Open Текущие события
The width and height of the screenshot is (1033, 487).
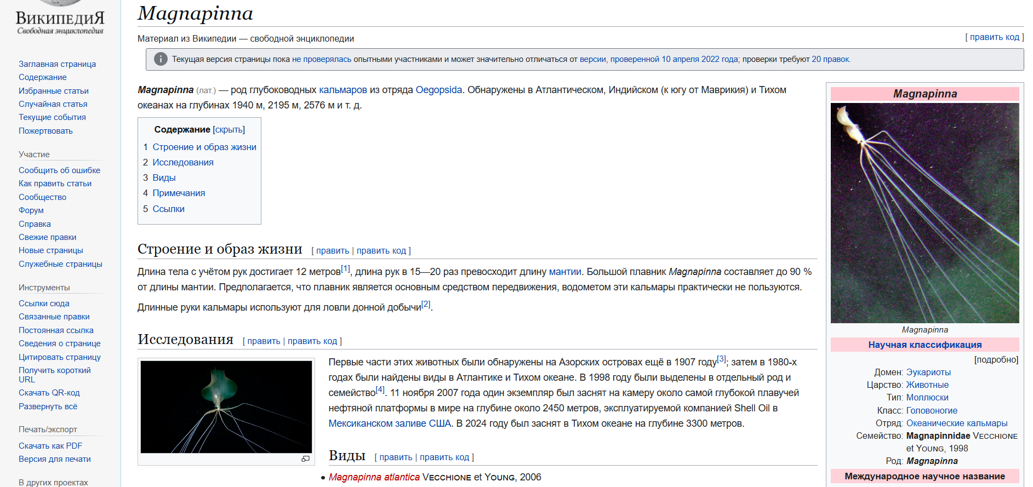point(52,117)
